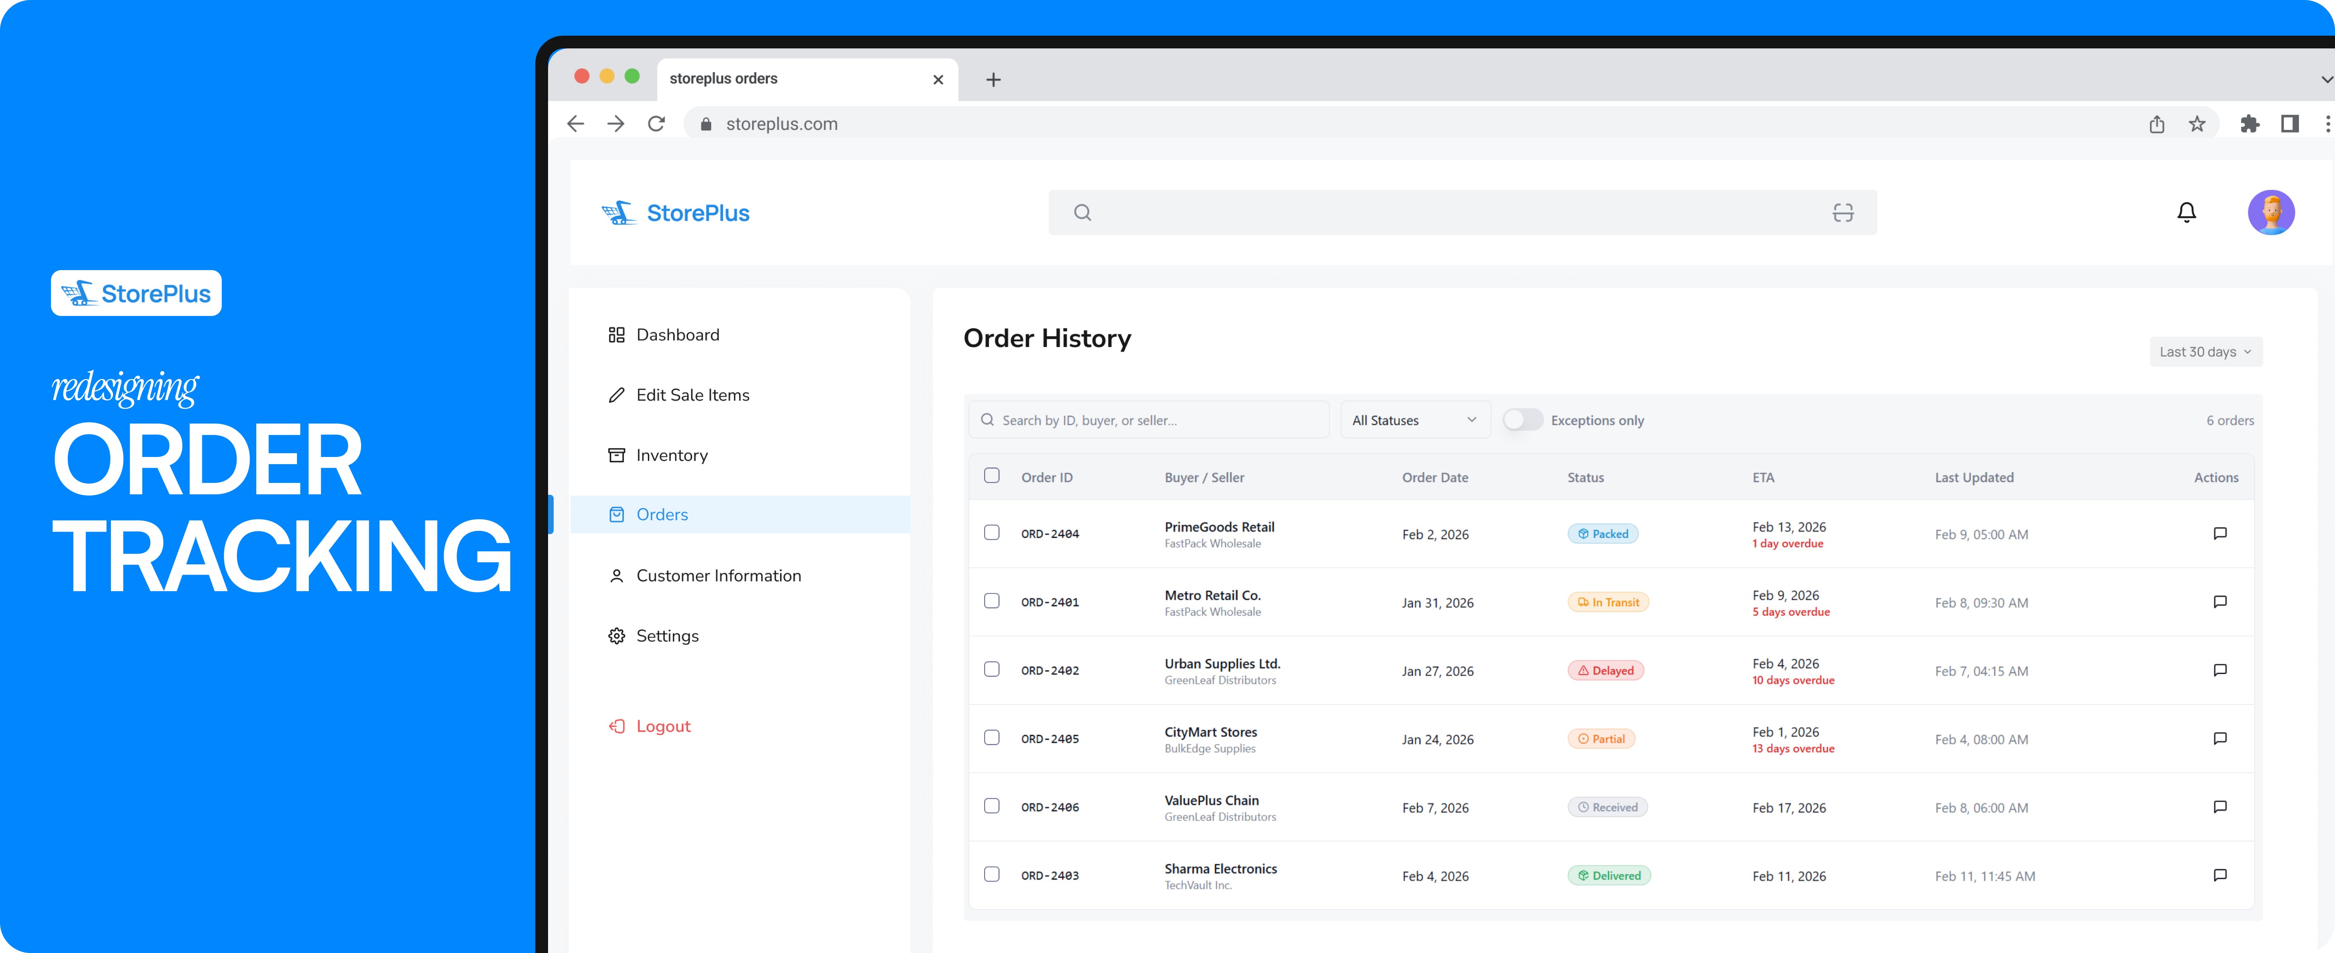Screen dimensions: 2335x953
Task: Check the select-all orders header checkbox
Action: pyautogui.click(x=992, y=476)
